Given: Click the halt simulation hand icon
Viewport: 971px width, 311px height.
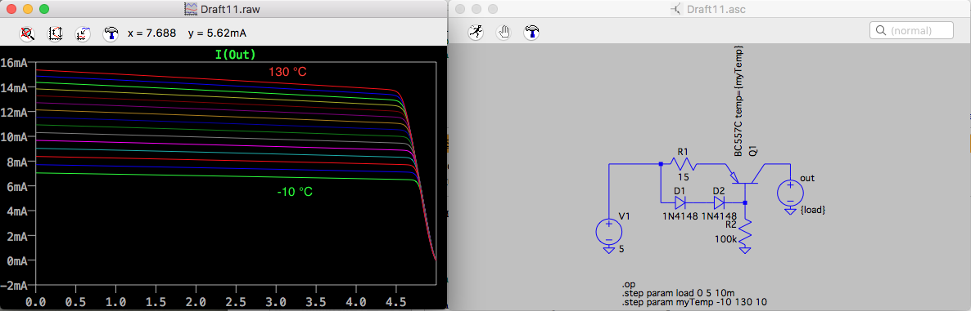Looking at the screenshot, I should (504, 33).
